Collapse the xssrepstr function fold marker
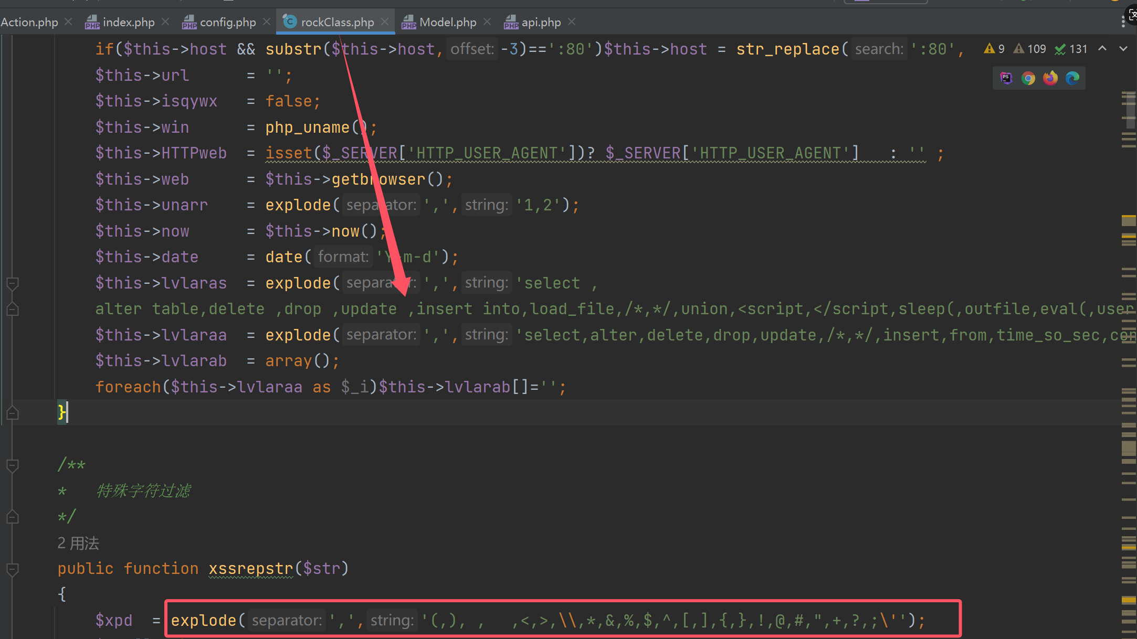Image resolution: width=1137 pixels, height=639 pixels. coord(13,569)
